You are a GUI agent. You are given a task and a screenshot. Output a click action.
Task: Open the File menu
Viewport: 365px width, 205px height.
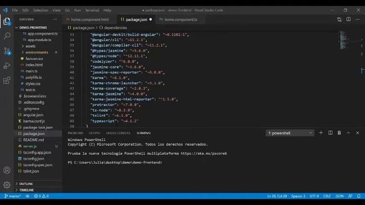(15, 10)
